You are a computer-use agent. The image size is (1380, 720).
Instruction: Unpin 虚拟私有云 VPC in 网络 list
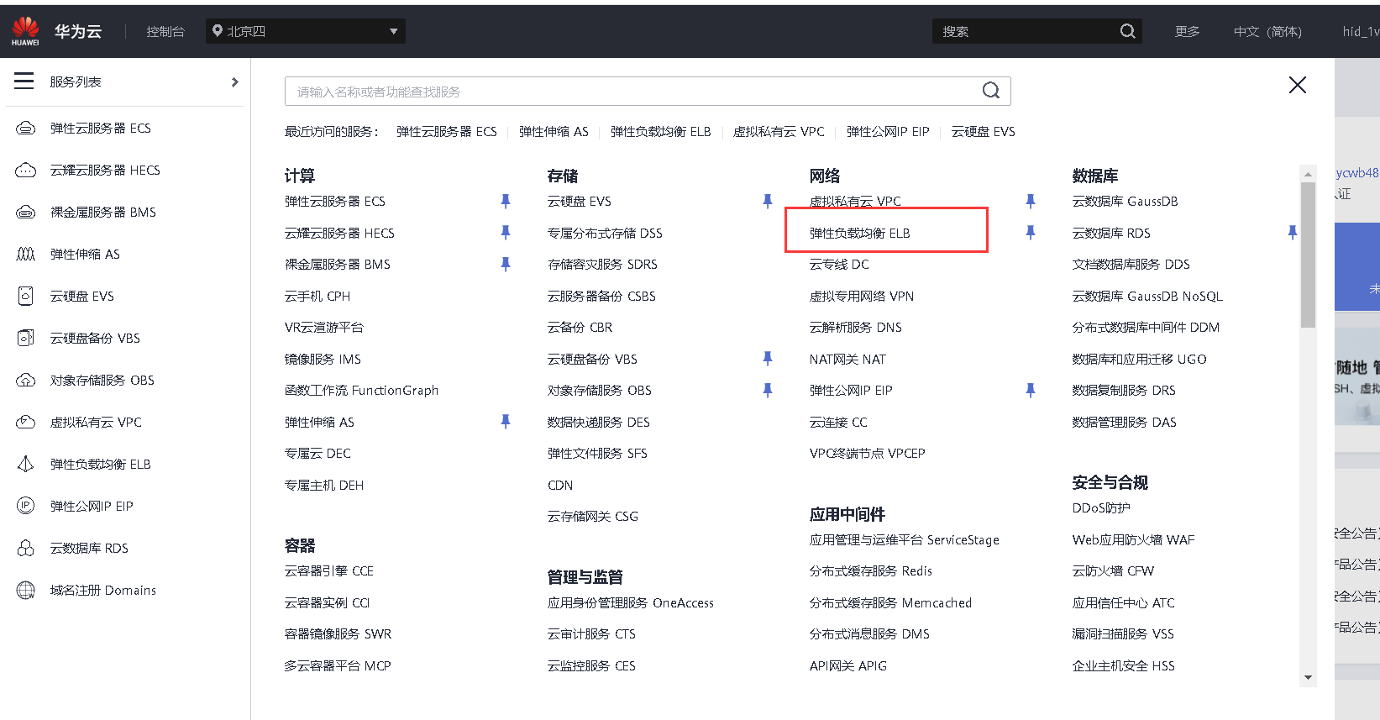[1031, 202]
